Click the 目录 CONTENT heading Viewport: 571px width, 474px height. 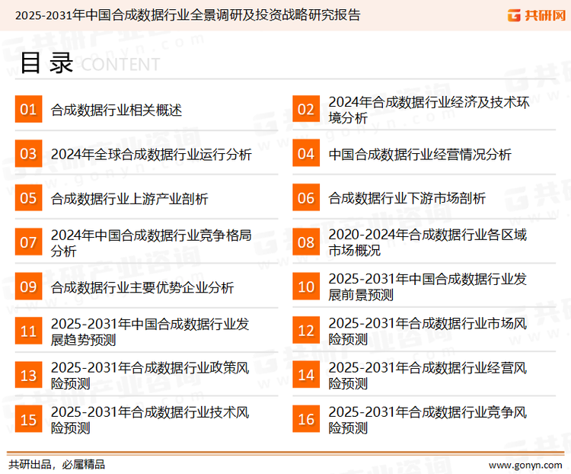coord(89,64)
